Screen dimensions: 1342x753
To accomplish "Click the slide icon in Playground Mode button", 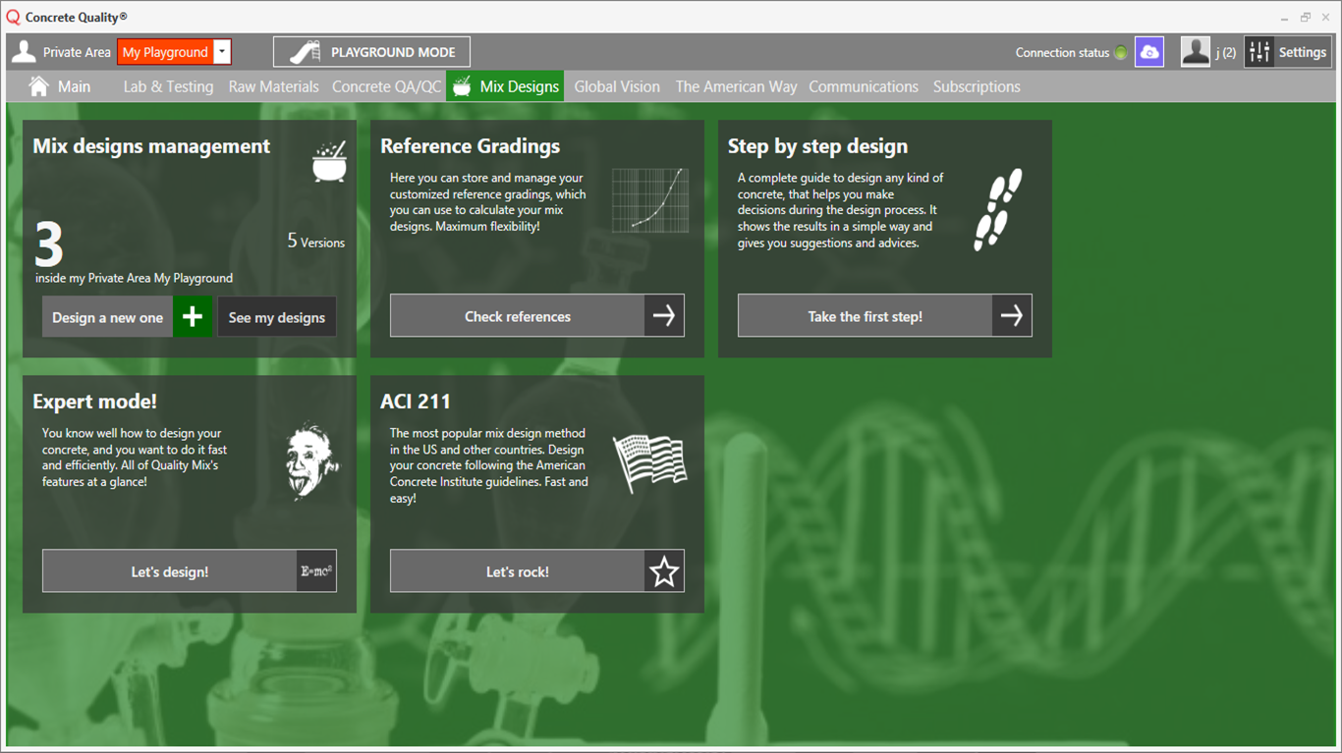I will [306, 52].
